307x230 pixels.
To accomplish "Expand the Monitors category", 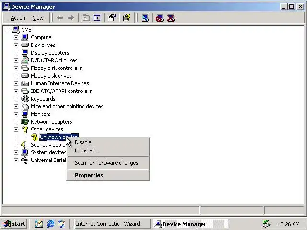I will tap(16, 114).
